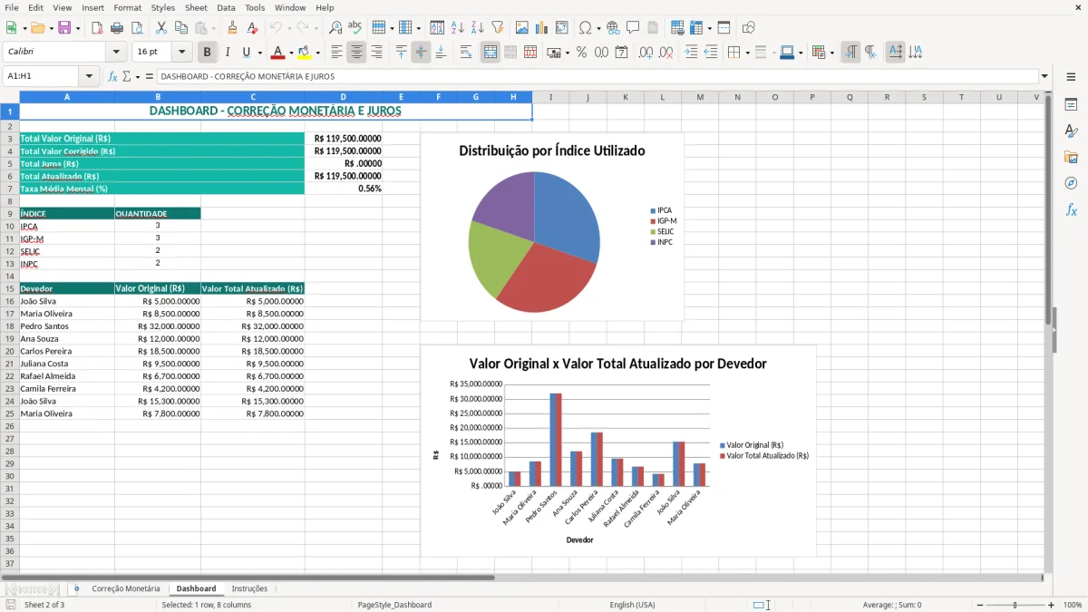Click the Save document icon
Viewport: 1088px width, 612px height.
[64, 28]
